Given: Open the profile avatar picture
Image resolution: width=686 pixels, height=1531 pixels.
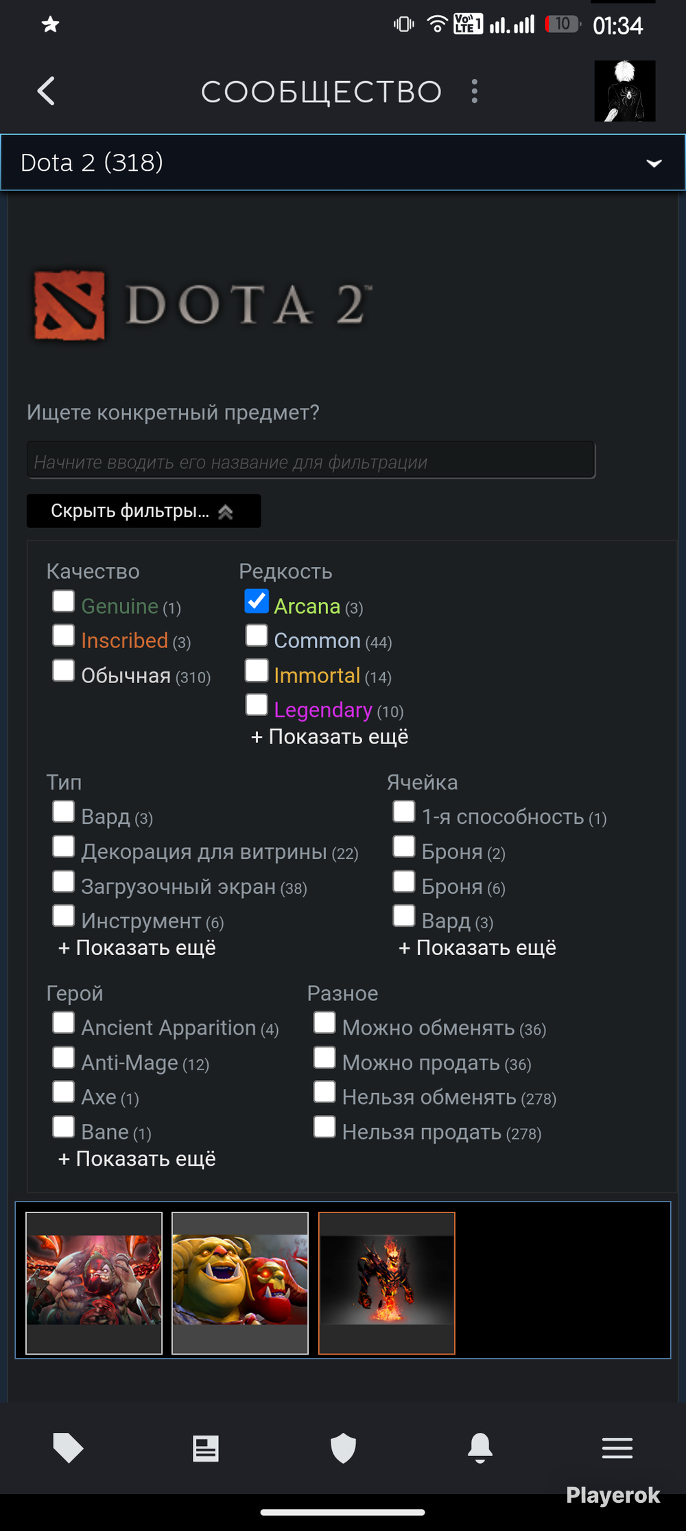Looking at the screenshot, I should (x=624, y=91).
